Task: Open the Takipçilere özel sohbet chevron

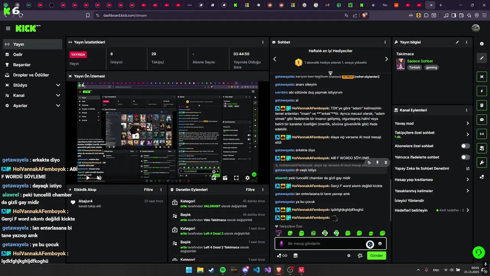Action: point(467,135)
